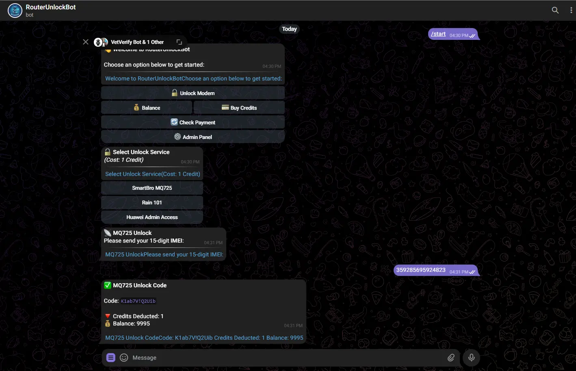Screen dimensions: 576x371
Task: Choose the Rain 101 unlock service
Action: [152, 202]
